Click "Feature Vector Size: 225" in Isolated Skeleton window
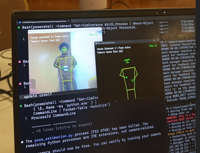This screenshot has height=153, width=200. click(x=110, y=52)
